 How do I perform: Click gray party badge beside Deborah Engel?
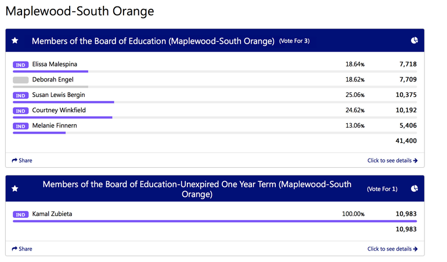click(x=20, y=80)
